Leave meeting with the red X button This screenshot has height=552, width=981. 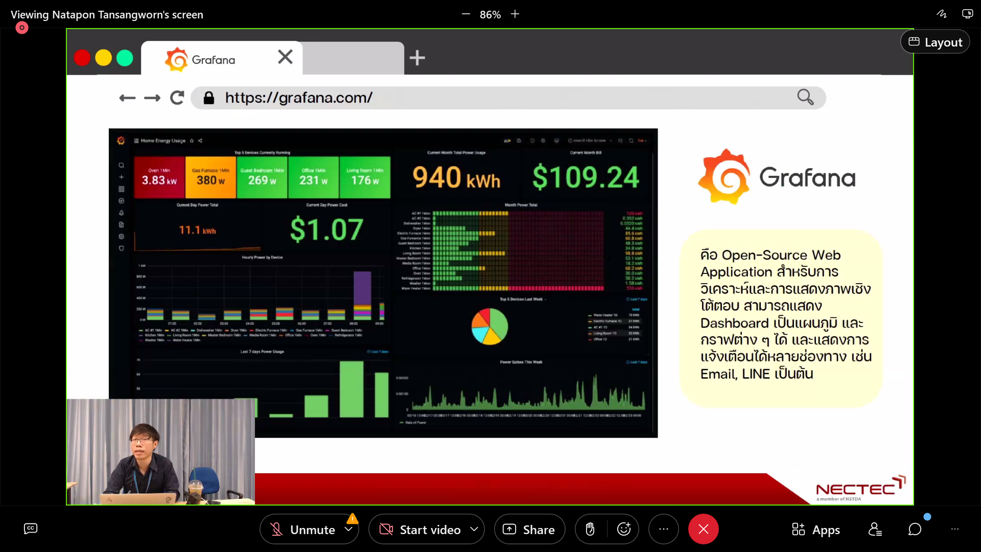tap(703, 529)
